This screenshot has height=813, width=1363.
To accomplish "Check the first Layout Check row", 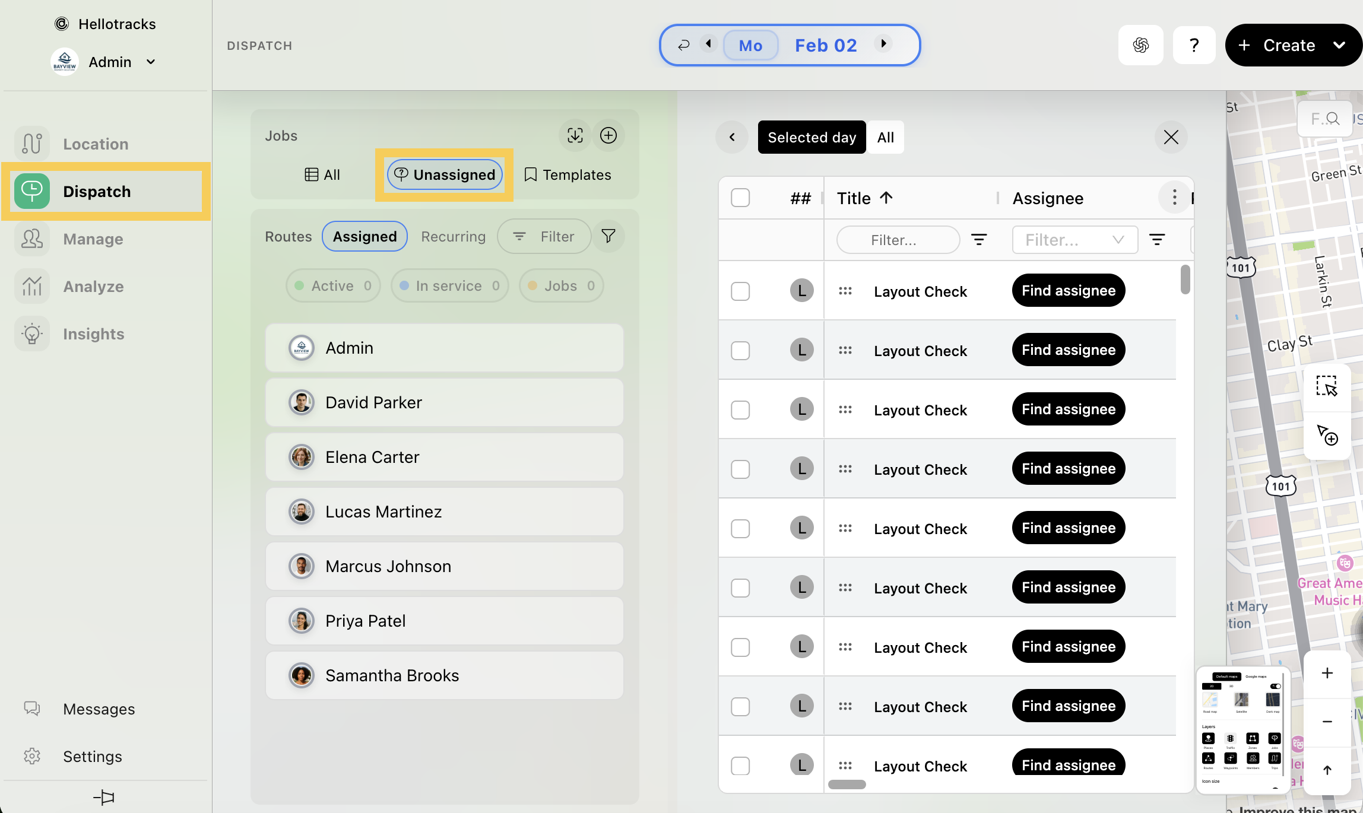I will click(740, 291).
